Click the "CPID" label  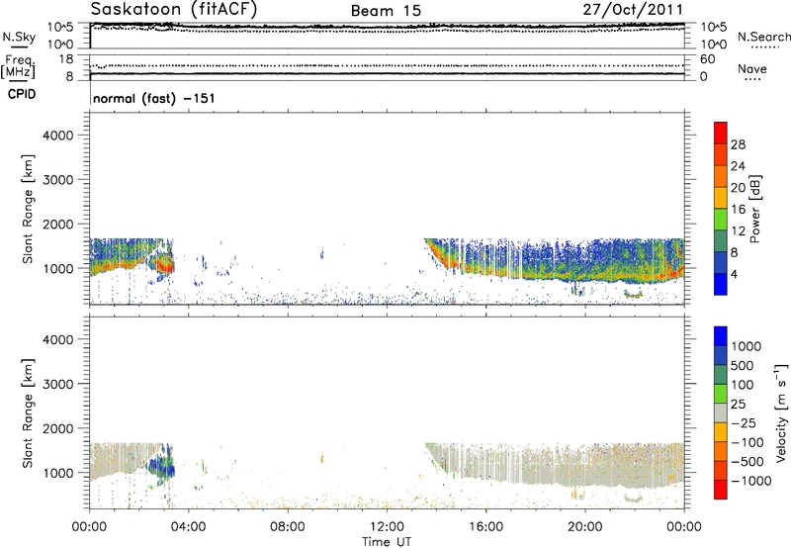[x=22, y=94]
